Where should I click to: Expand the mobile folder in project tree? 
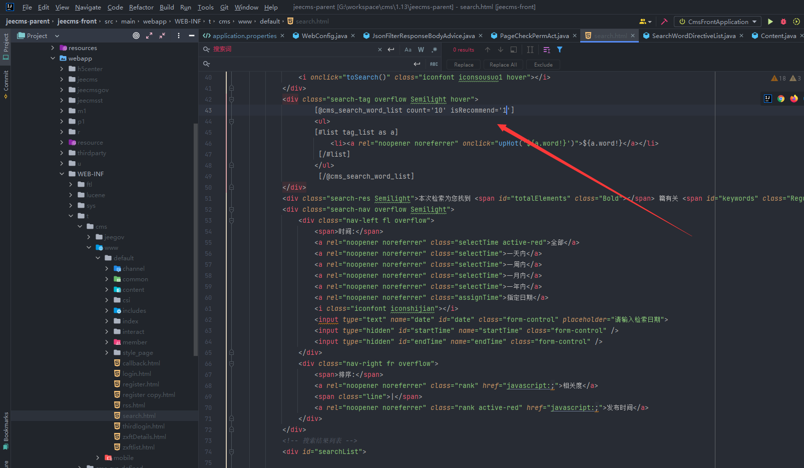point(98,457)
